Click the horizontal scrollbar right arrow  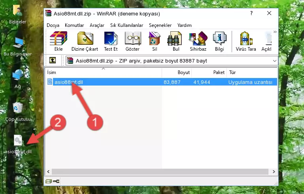(274, 171)
